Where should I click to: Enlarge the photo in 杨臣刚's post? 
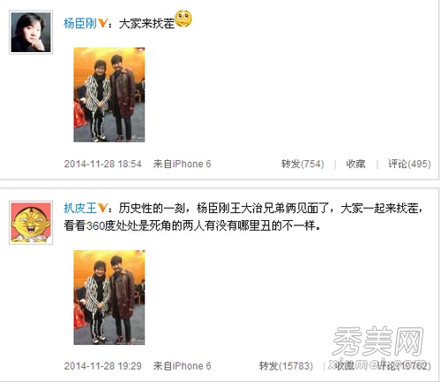point(109,94)
